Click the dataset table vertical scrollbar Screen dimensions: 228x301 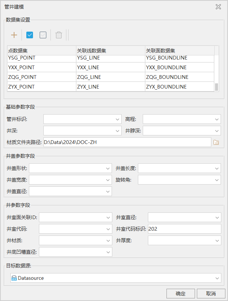[217, 86]
